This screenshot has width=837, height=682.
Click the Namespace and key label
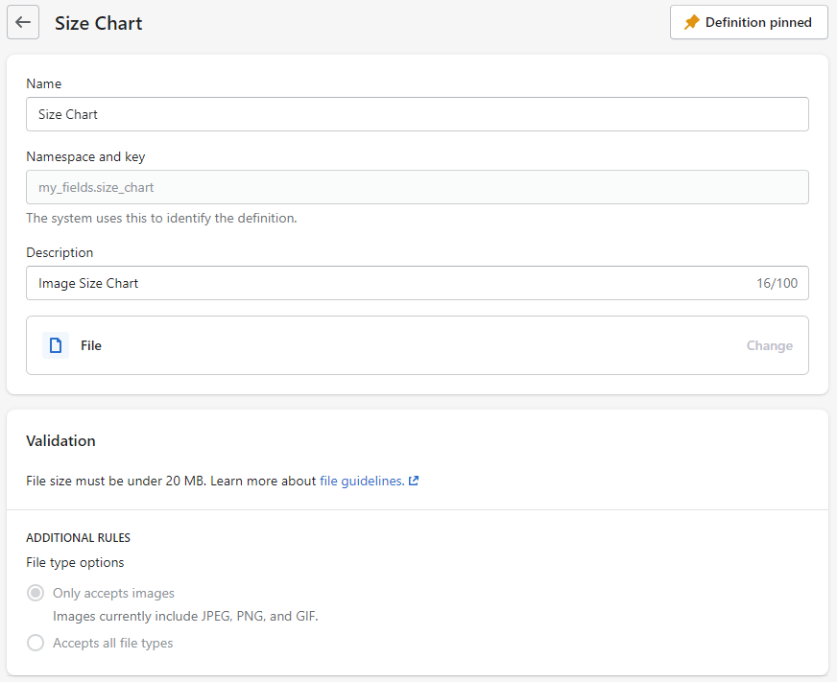[85, 156]
